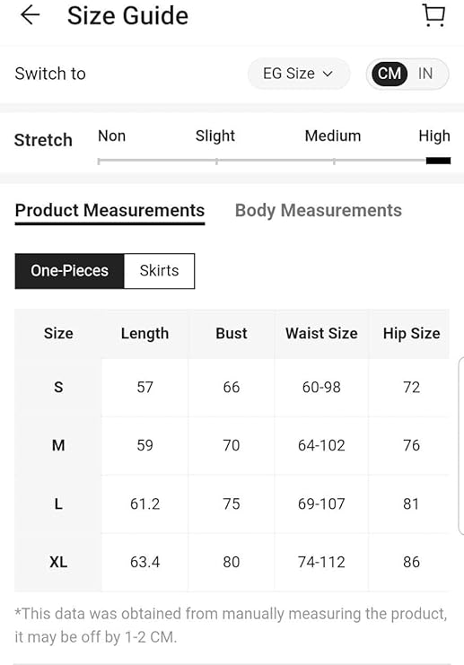Click the High end of stretch slider
Image resolution: width=464 pixels, height=665 pixels.
pos(438,161)
